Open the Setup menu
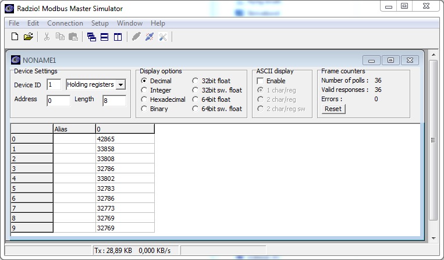Viewport: 444px width, 260px height. (100, 23)
